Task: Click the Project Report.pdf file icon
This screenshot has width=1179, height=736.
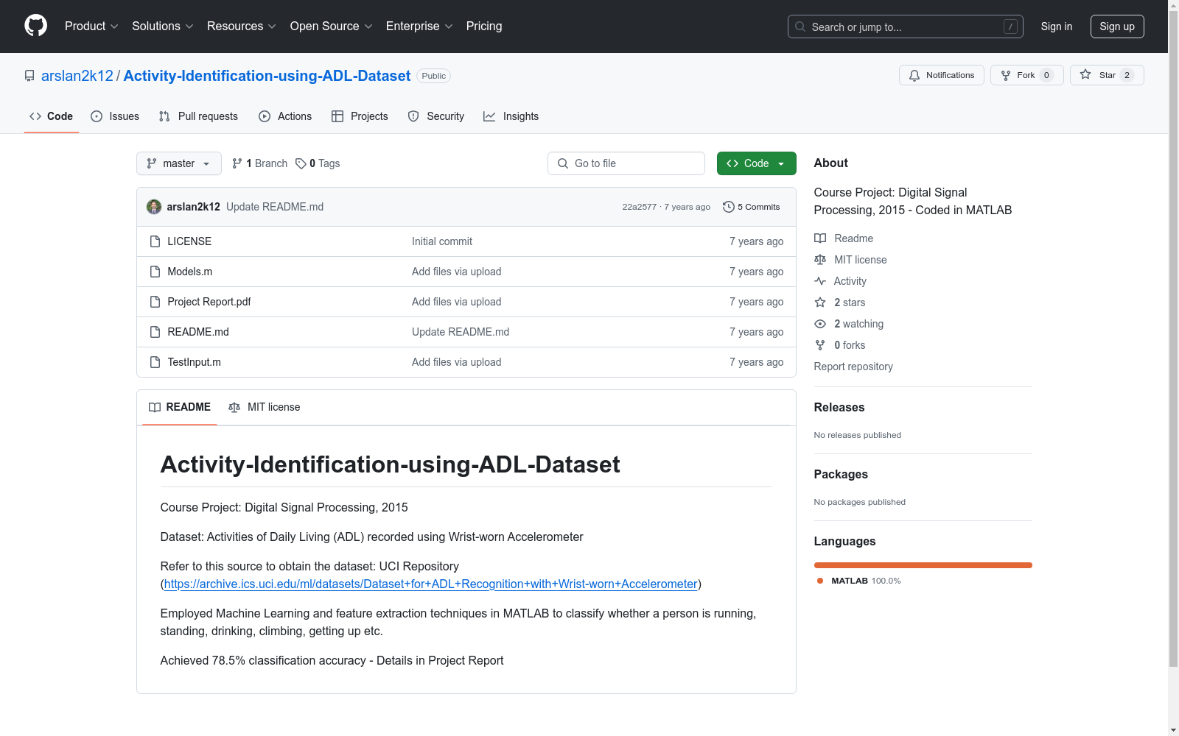Action: tap(155, 302)
